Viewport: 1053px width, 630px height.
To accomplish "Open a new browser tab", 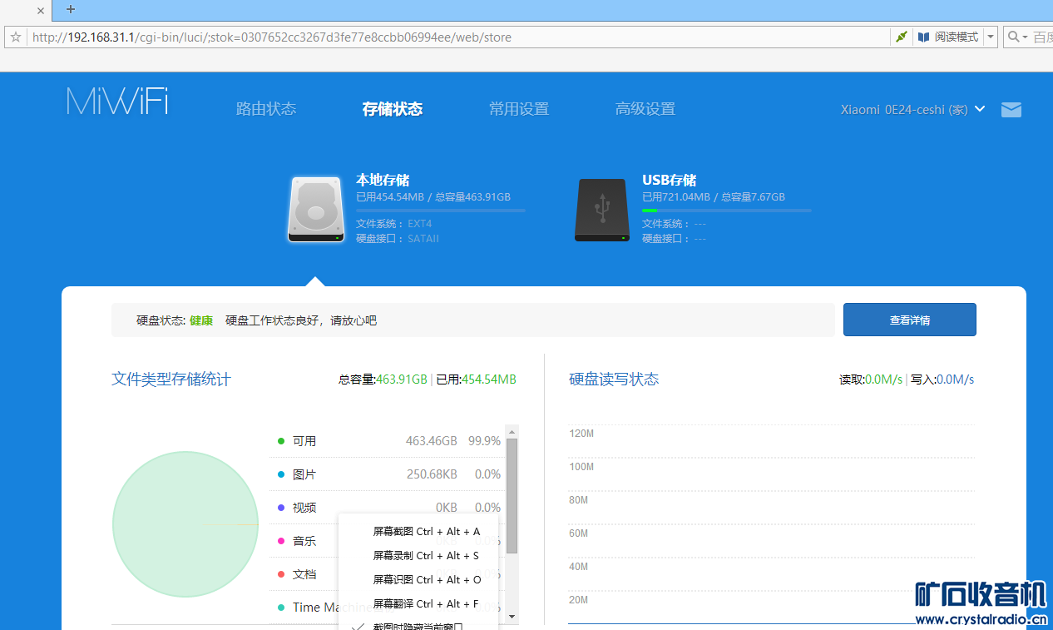I will pyautogui.click(x=71, y=10).
